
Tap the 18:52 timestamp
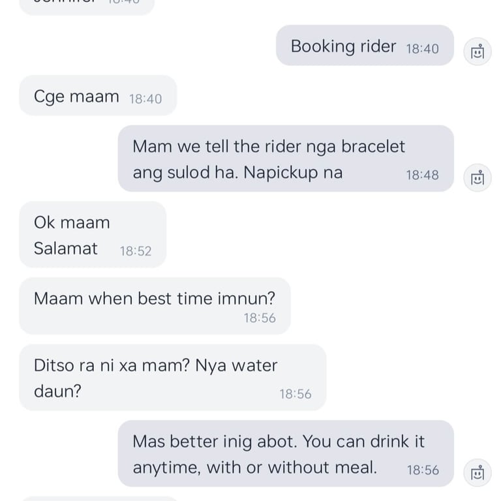click(x=136, y=251)
